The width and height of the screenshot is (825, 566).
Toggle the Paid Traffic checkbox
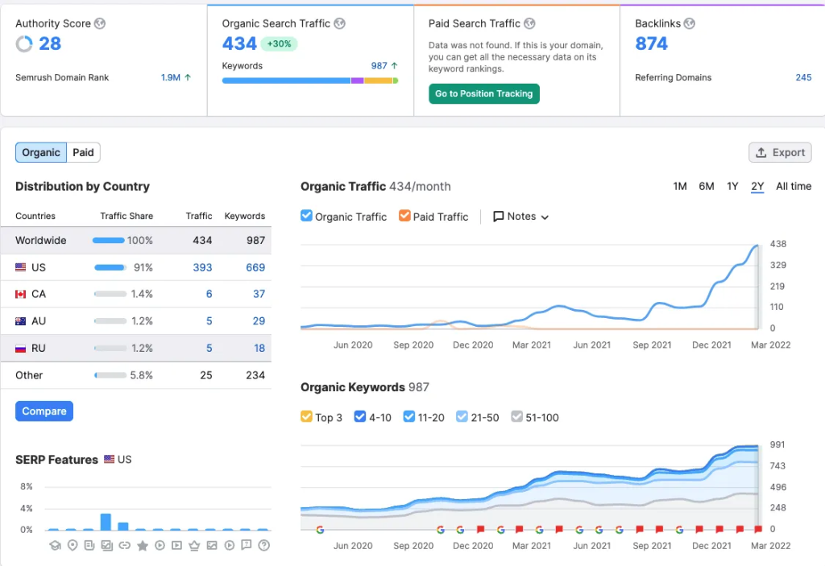tap(404, 216)
